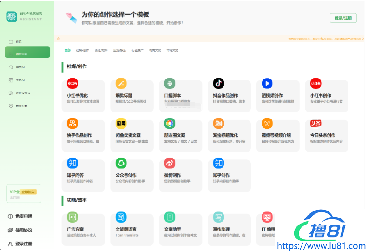Viewport: 368px width, 251px height.
Task: Go to 聊天AI in the sidebar
Action: pyautogui.click(x=20, y=67)
